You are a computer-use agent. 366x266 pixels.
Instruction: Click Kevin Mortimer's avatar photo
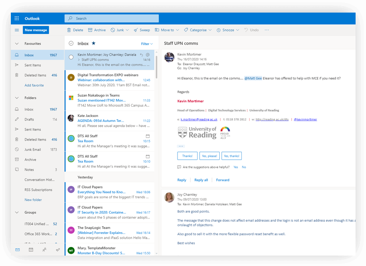pyautogui.click(x=169, y=57)
